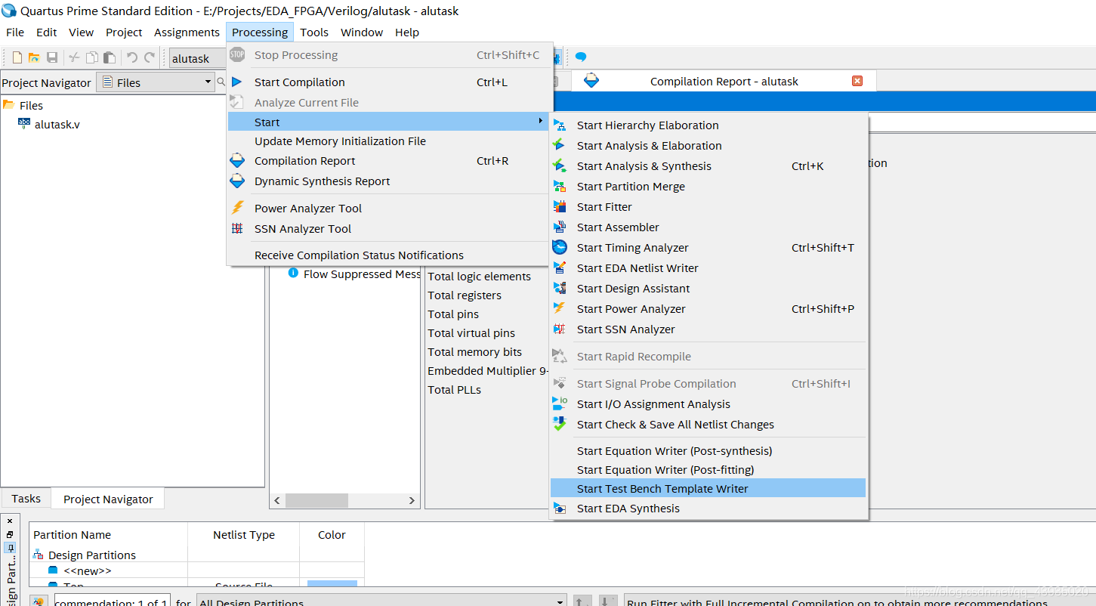1096x606 pixels.
Task: Select Start Analysis & Synthesis from the submenu
Action: 644,165
